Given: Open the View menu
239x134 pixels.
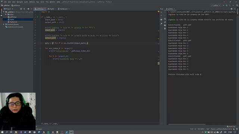Looking at the screenshot, I should tap(14, 2).
